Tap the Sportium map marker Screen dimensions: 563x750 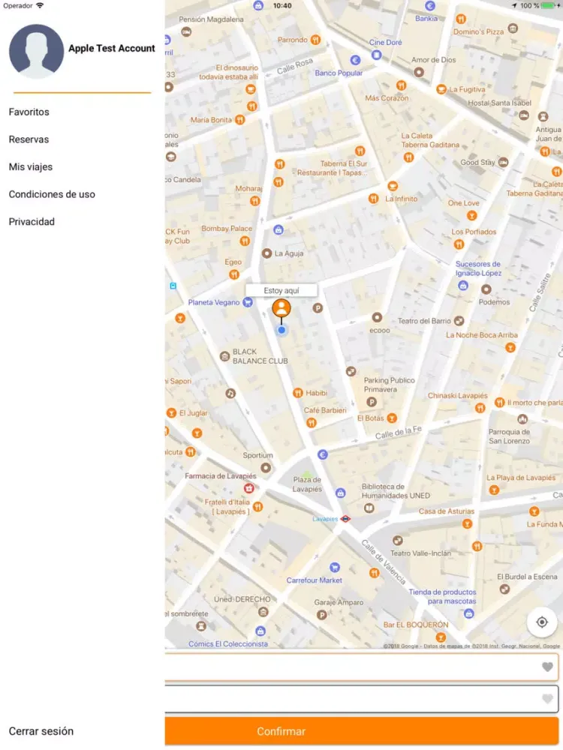[x=266, y=468]
